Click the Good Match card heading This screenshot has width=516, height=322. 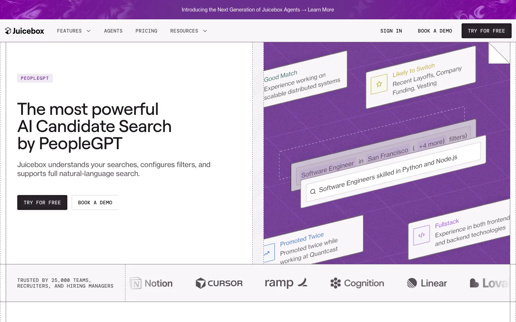(281, 76)
